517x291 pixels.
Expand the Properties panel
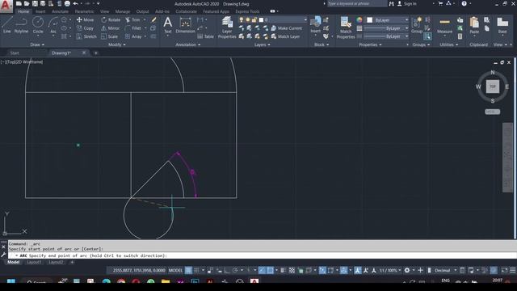(370, 44)
